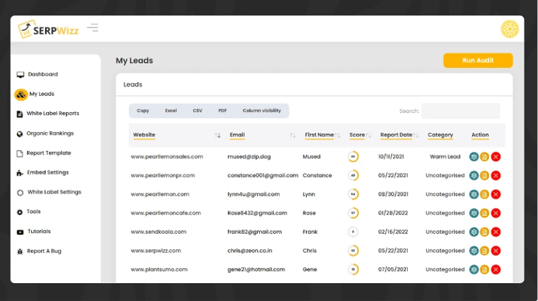Click report date 01/28/2022

pos(393,213)
